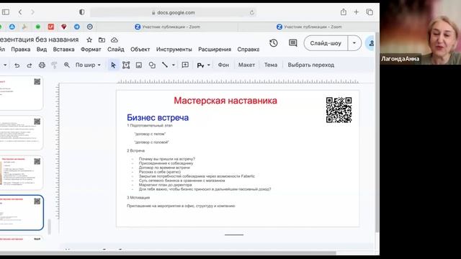Viewport: 461px width, 259px height.
Task: Click the privacy shield icon
Action: click(x=81, y=12)
